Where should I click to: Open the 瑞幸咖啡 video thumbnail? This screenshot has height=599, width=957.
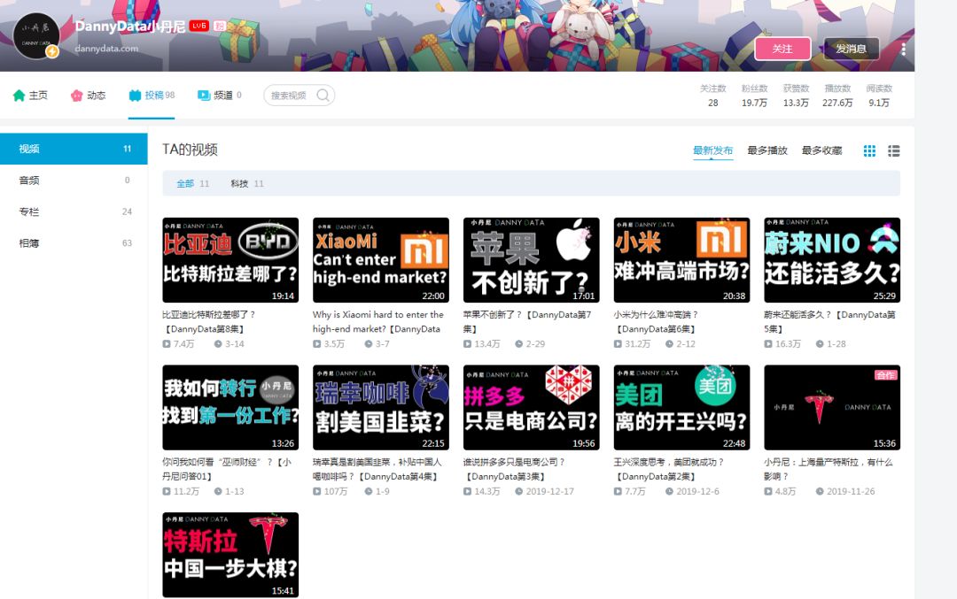coord(381,408)
